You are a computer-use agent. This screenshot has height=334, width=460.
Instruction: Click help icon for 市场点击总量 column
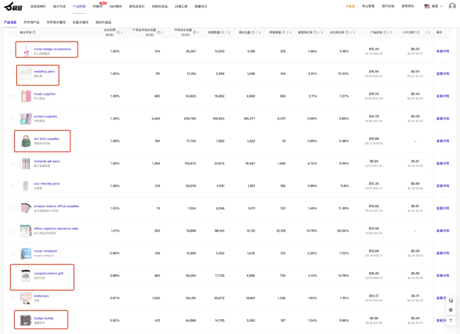(x=195, y=32)
